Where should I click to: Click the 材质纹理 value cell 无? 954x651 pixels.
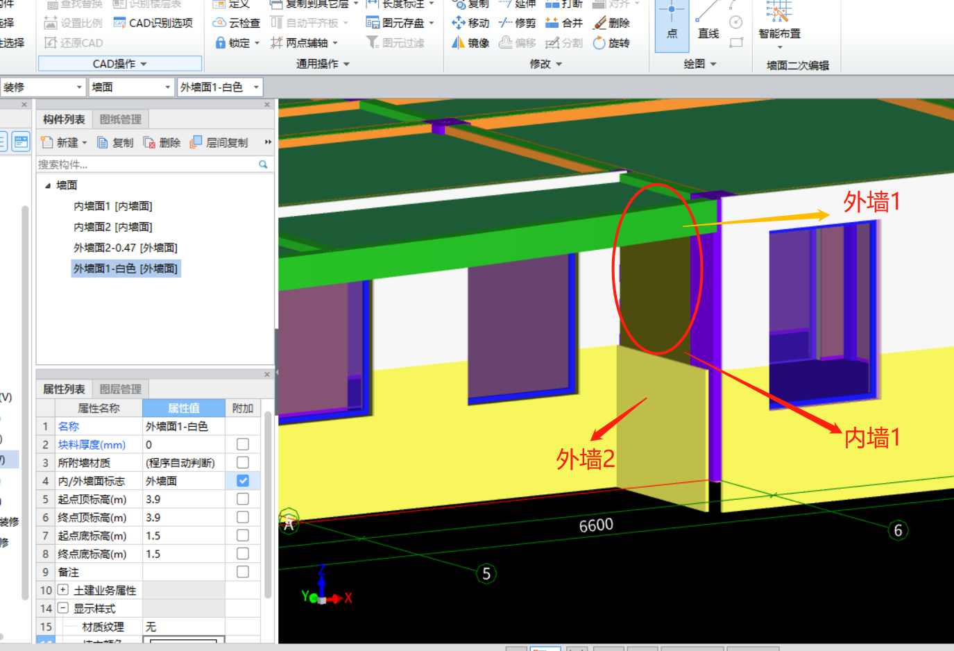[x=184, y=627]
